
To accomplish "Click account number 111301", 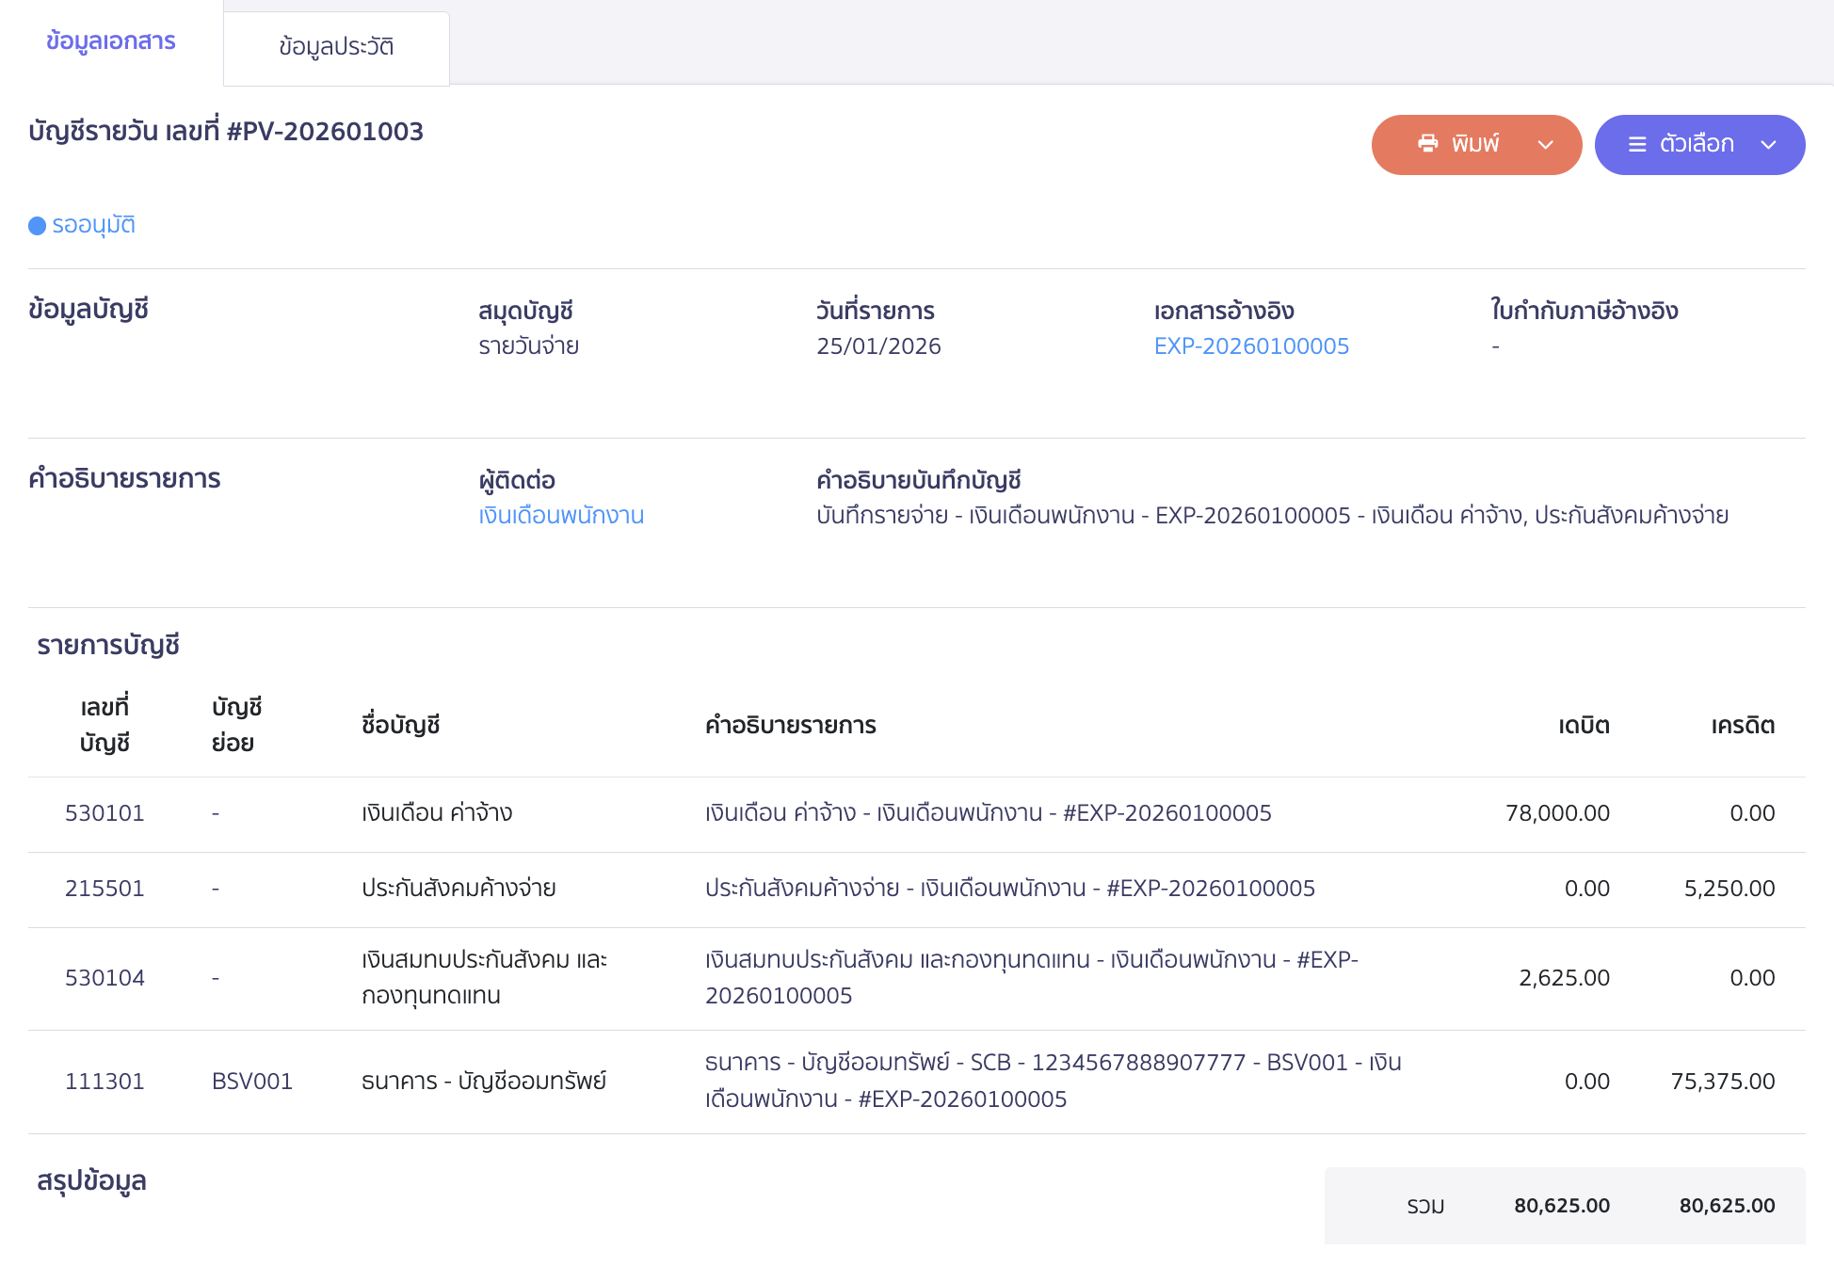I will click(x=105, y=1081).
